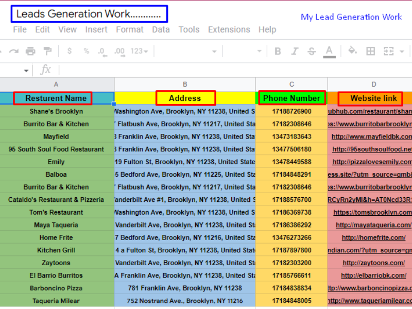Apply currency format with dollar icon
This screenshot has height=309, width=412.
70,51
